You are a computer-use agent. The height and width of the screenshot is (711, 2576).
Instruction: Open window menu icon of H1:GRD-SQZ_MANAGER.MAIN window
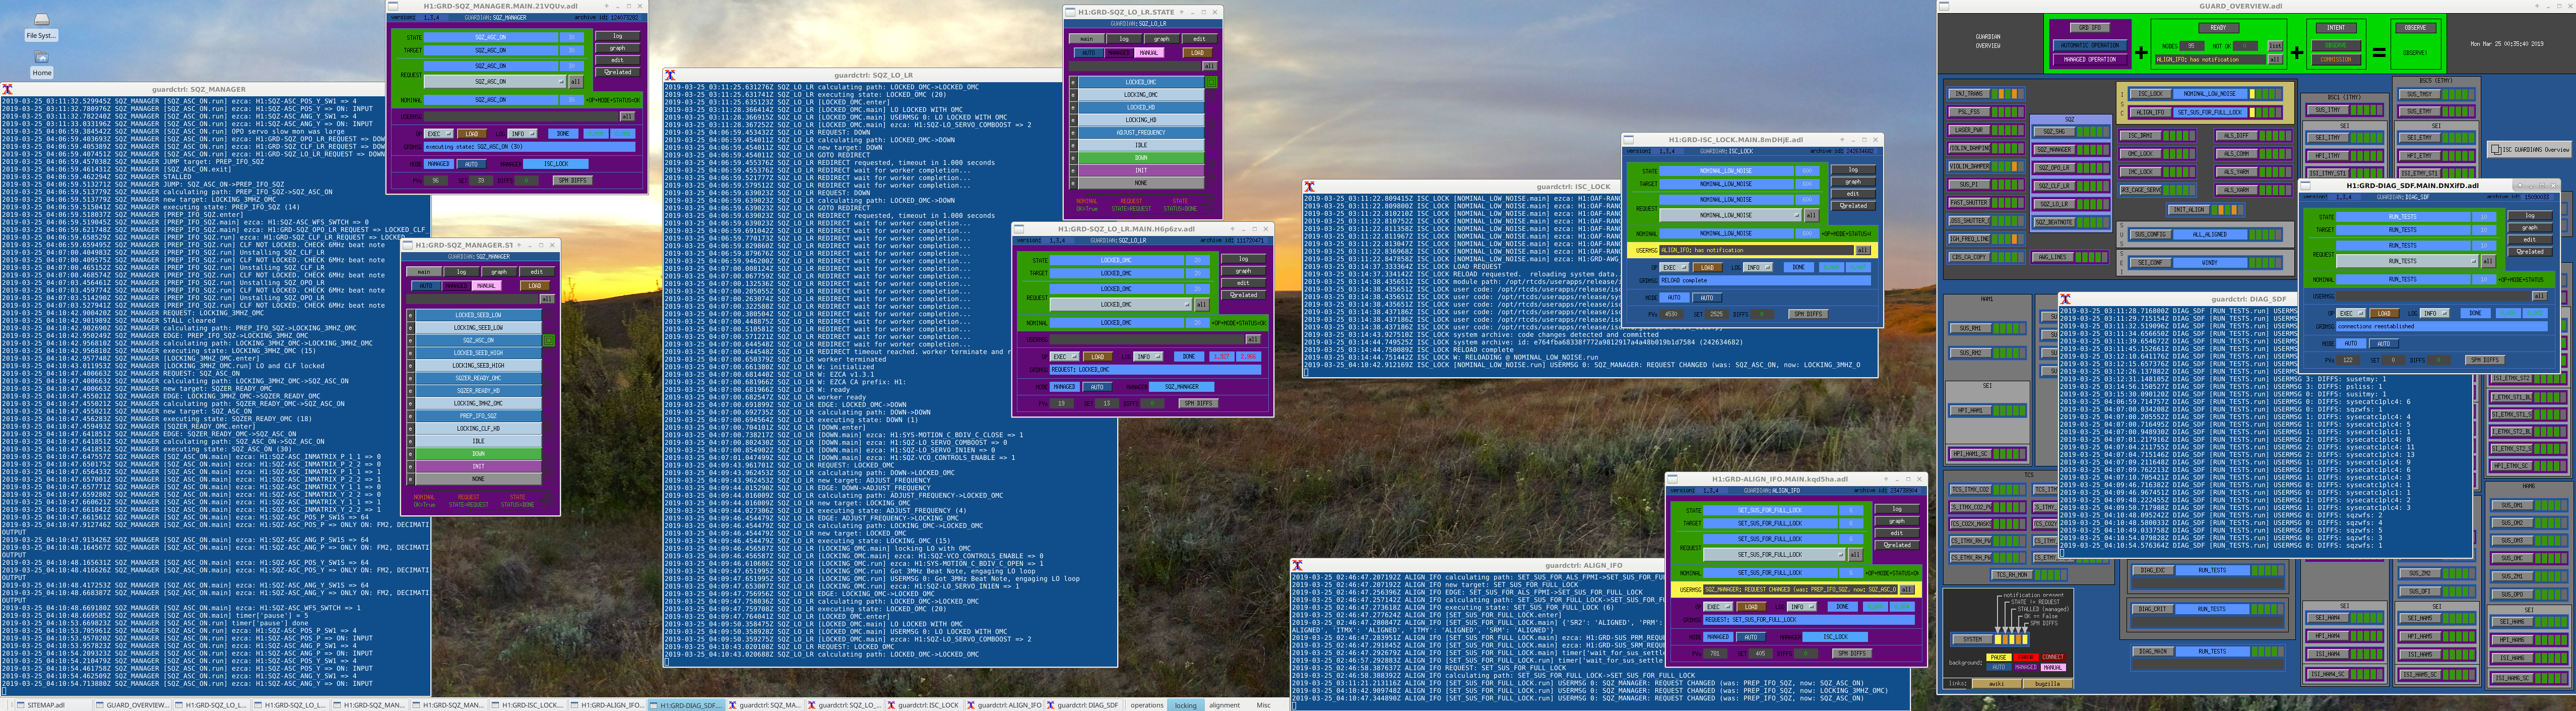point(394,6)
